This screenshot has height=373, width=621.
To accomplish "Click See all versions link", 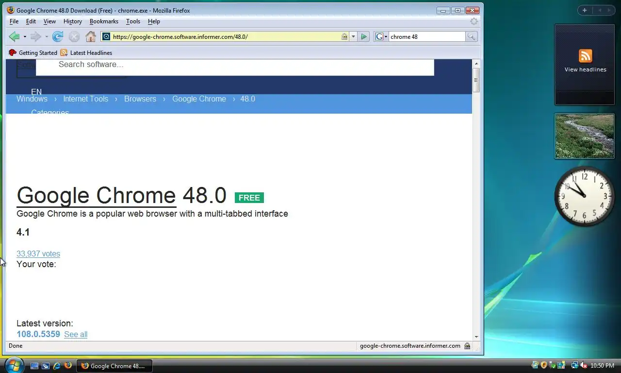I will point(76,334).
